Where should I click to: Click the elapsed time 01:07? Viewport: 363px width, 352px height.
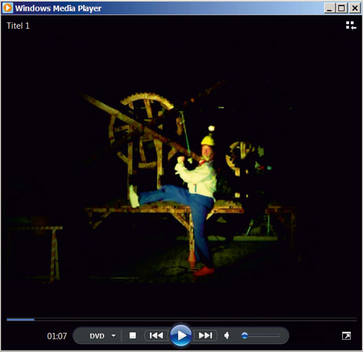click(57, 336)
